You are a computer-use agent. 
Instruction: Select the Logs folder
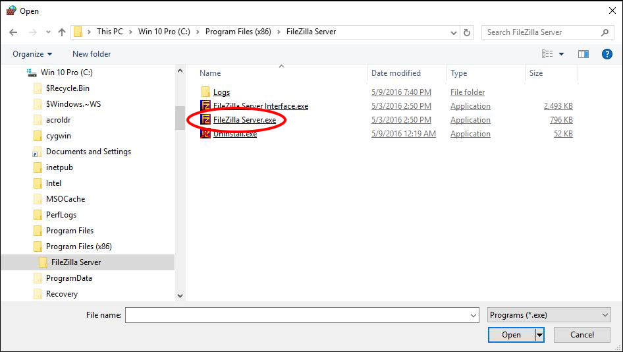coord(222,92)
